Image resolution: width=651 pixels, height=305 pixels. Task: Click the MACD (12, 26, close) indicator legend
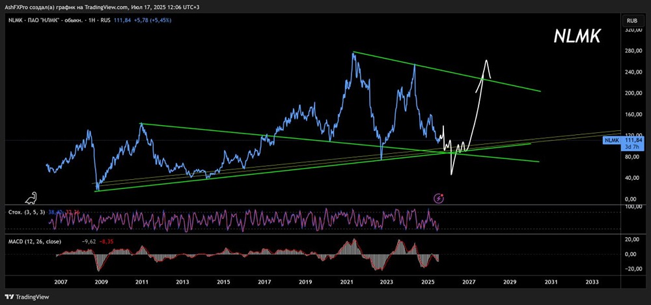[35, 241]
